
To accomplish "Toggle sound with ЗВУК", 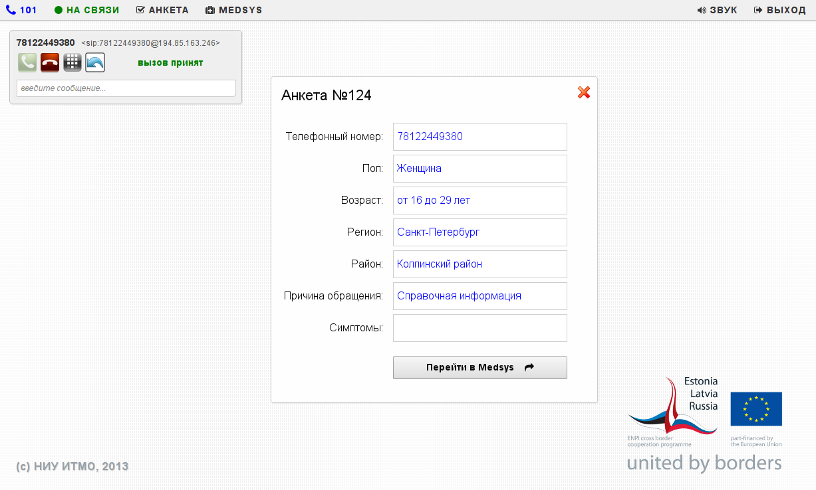I will pyautogui.click(x=717, y=10).
